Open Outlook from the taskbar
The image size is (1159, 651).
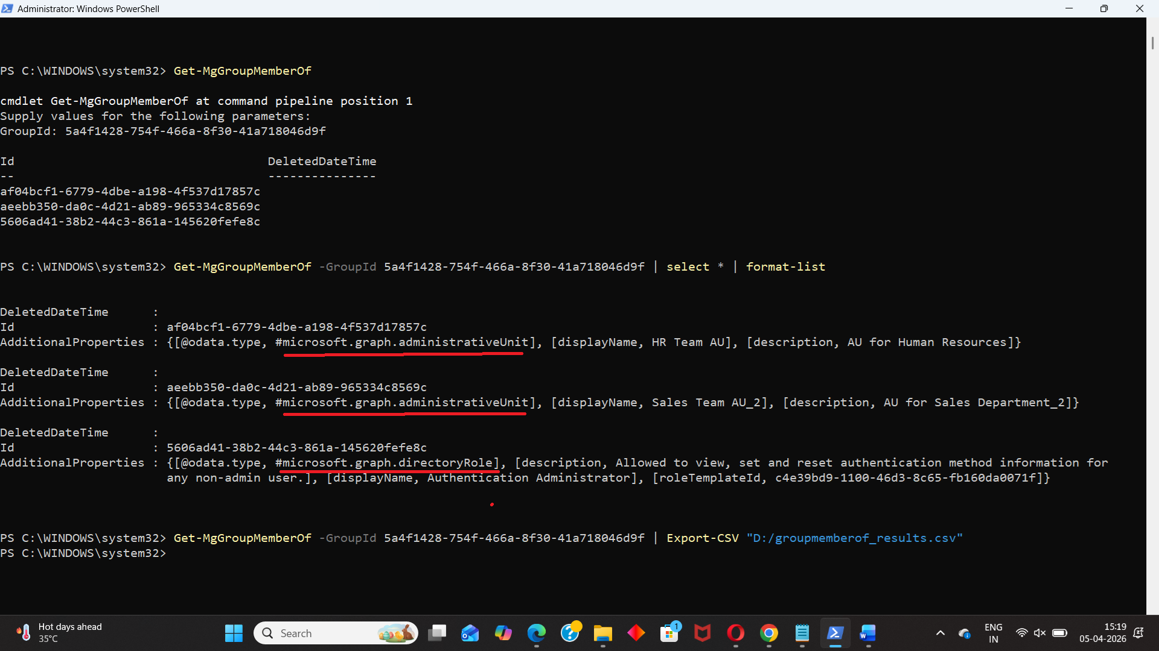470,633
